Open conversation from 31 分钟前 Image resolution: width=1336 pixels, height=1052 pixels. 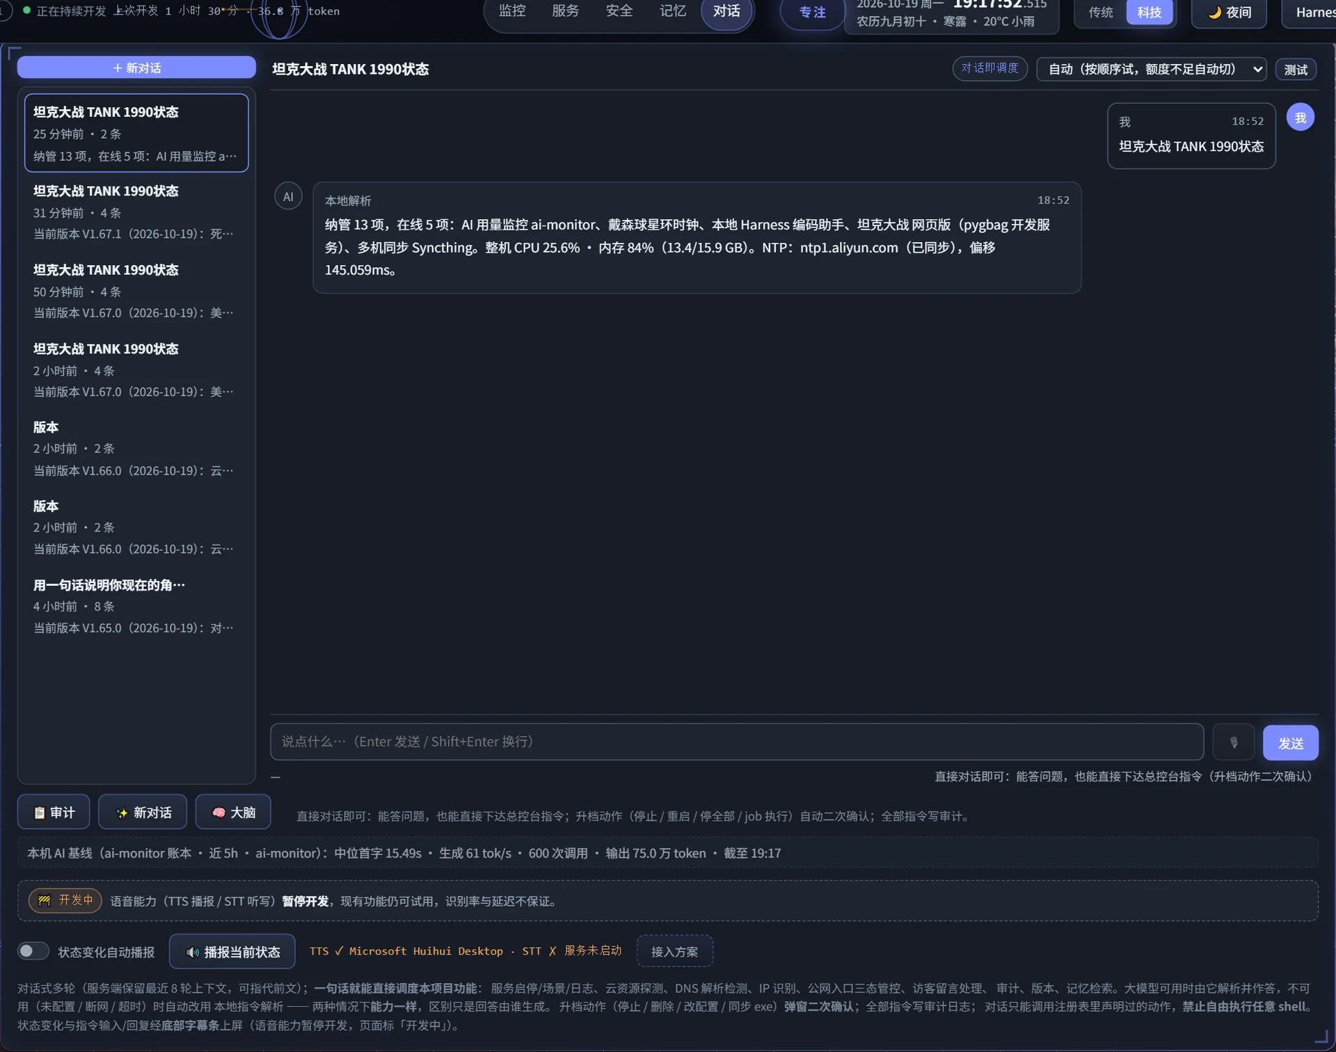click(x=136, y=212)
